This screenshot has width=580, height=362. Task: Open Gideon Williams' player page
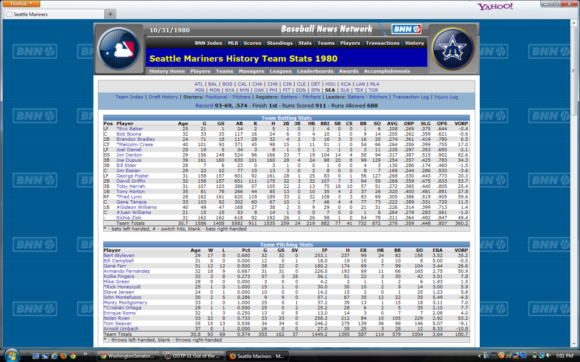(x=137, y=207)
